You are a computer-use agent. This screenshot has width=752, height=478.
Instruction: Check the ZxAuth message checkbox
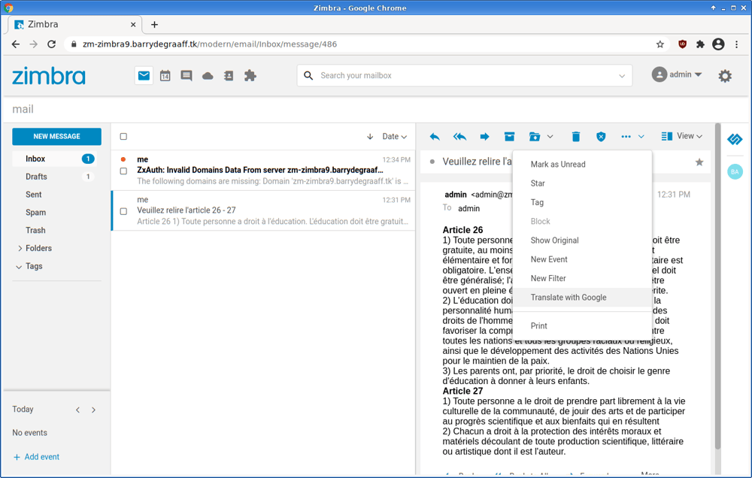pyautogui.click(x=123, y=171)
